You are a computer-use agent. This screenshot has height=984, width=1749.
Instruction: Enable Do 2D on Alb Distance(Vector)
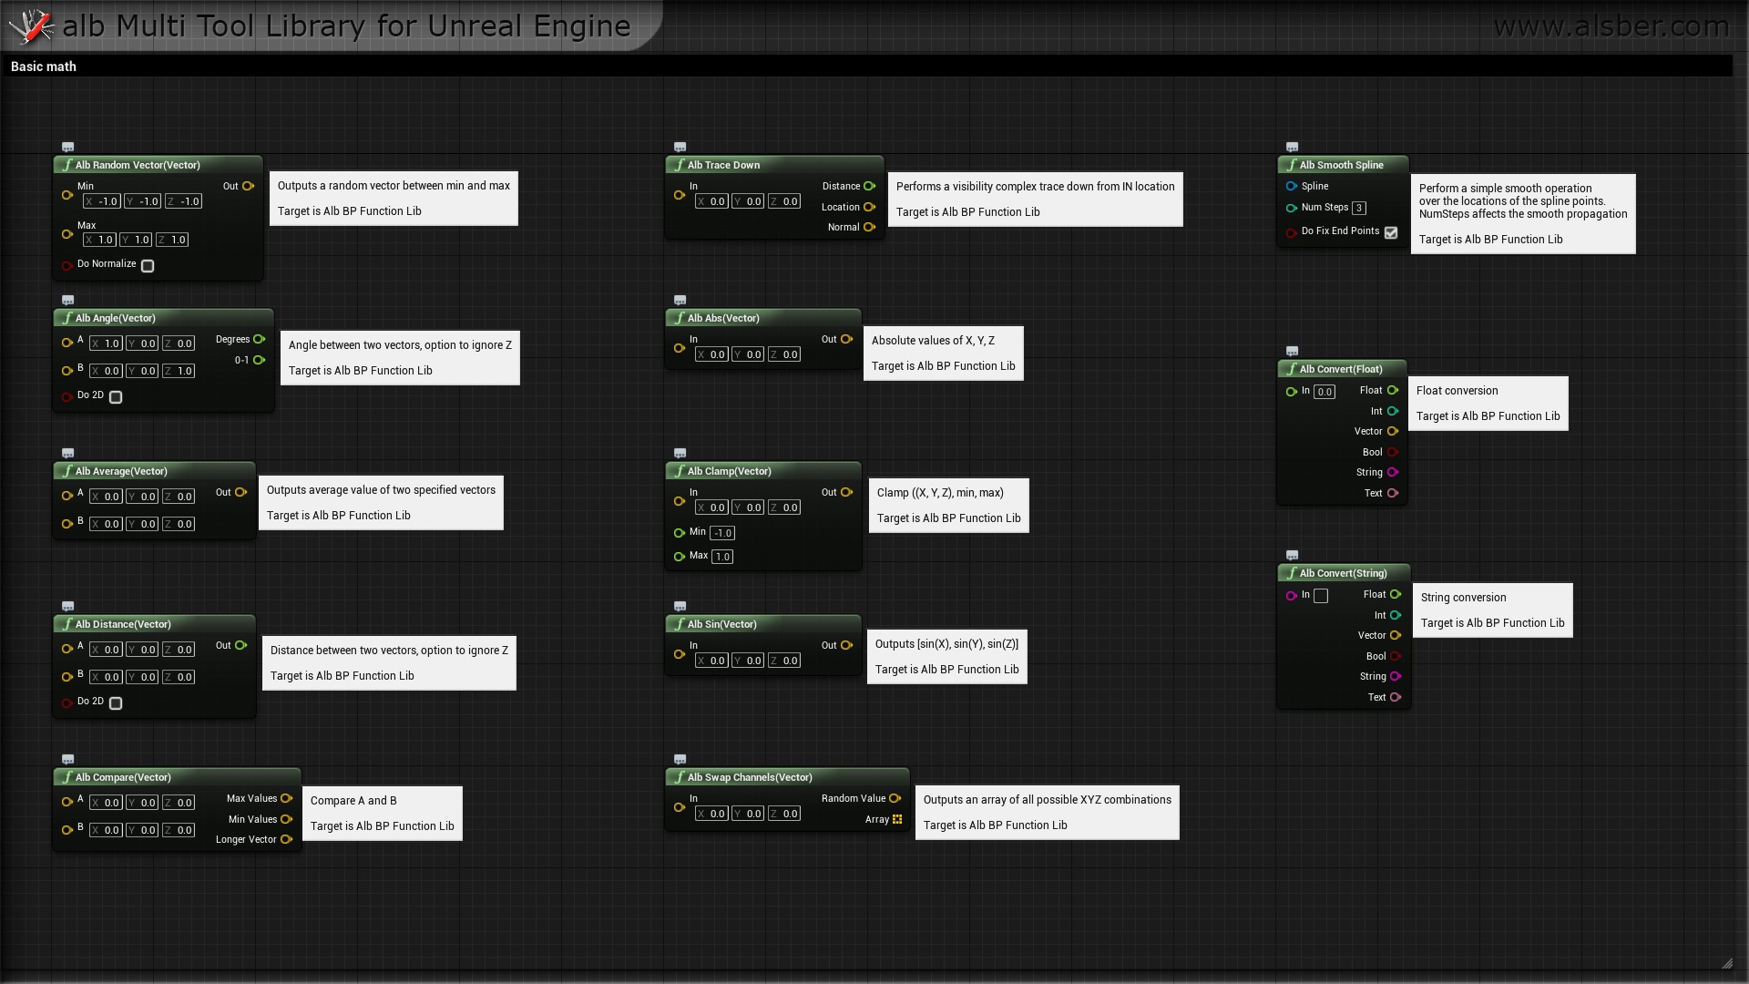click(116, 702)
